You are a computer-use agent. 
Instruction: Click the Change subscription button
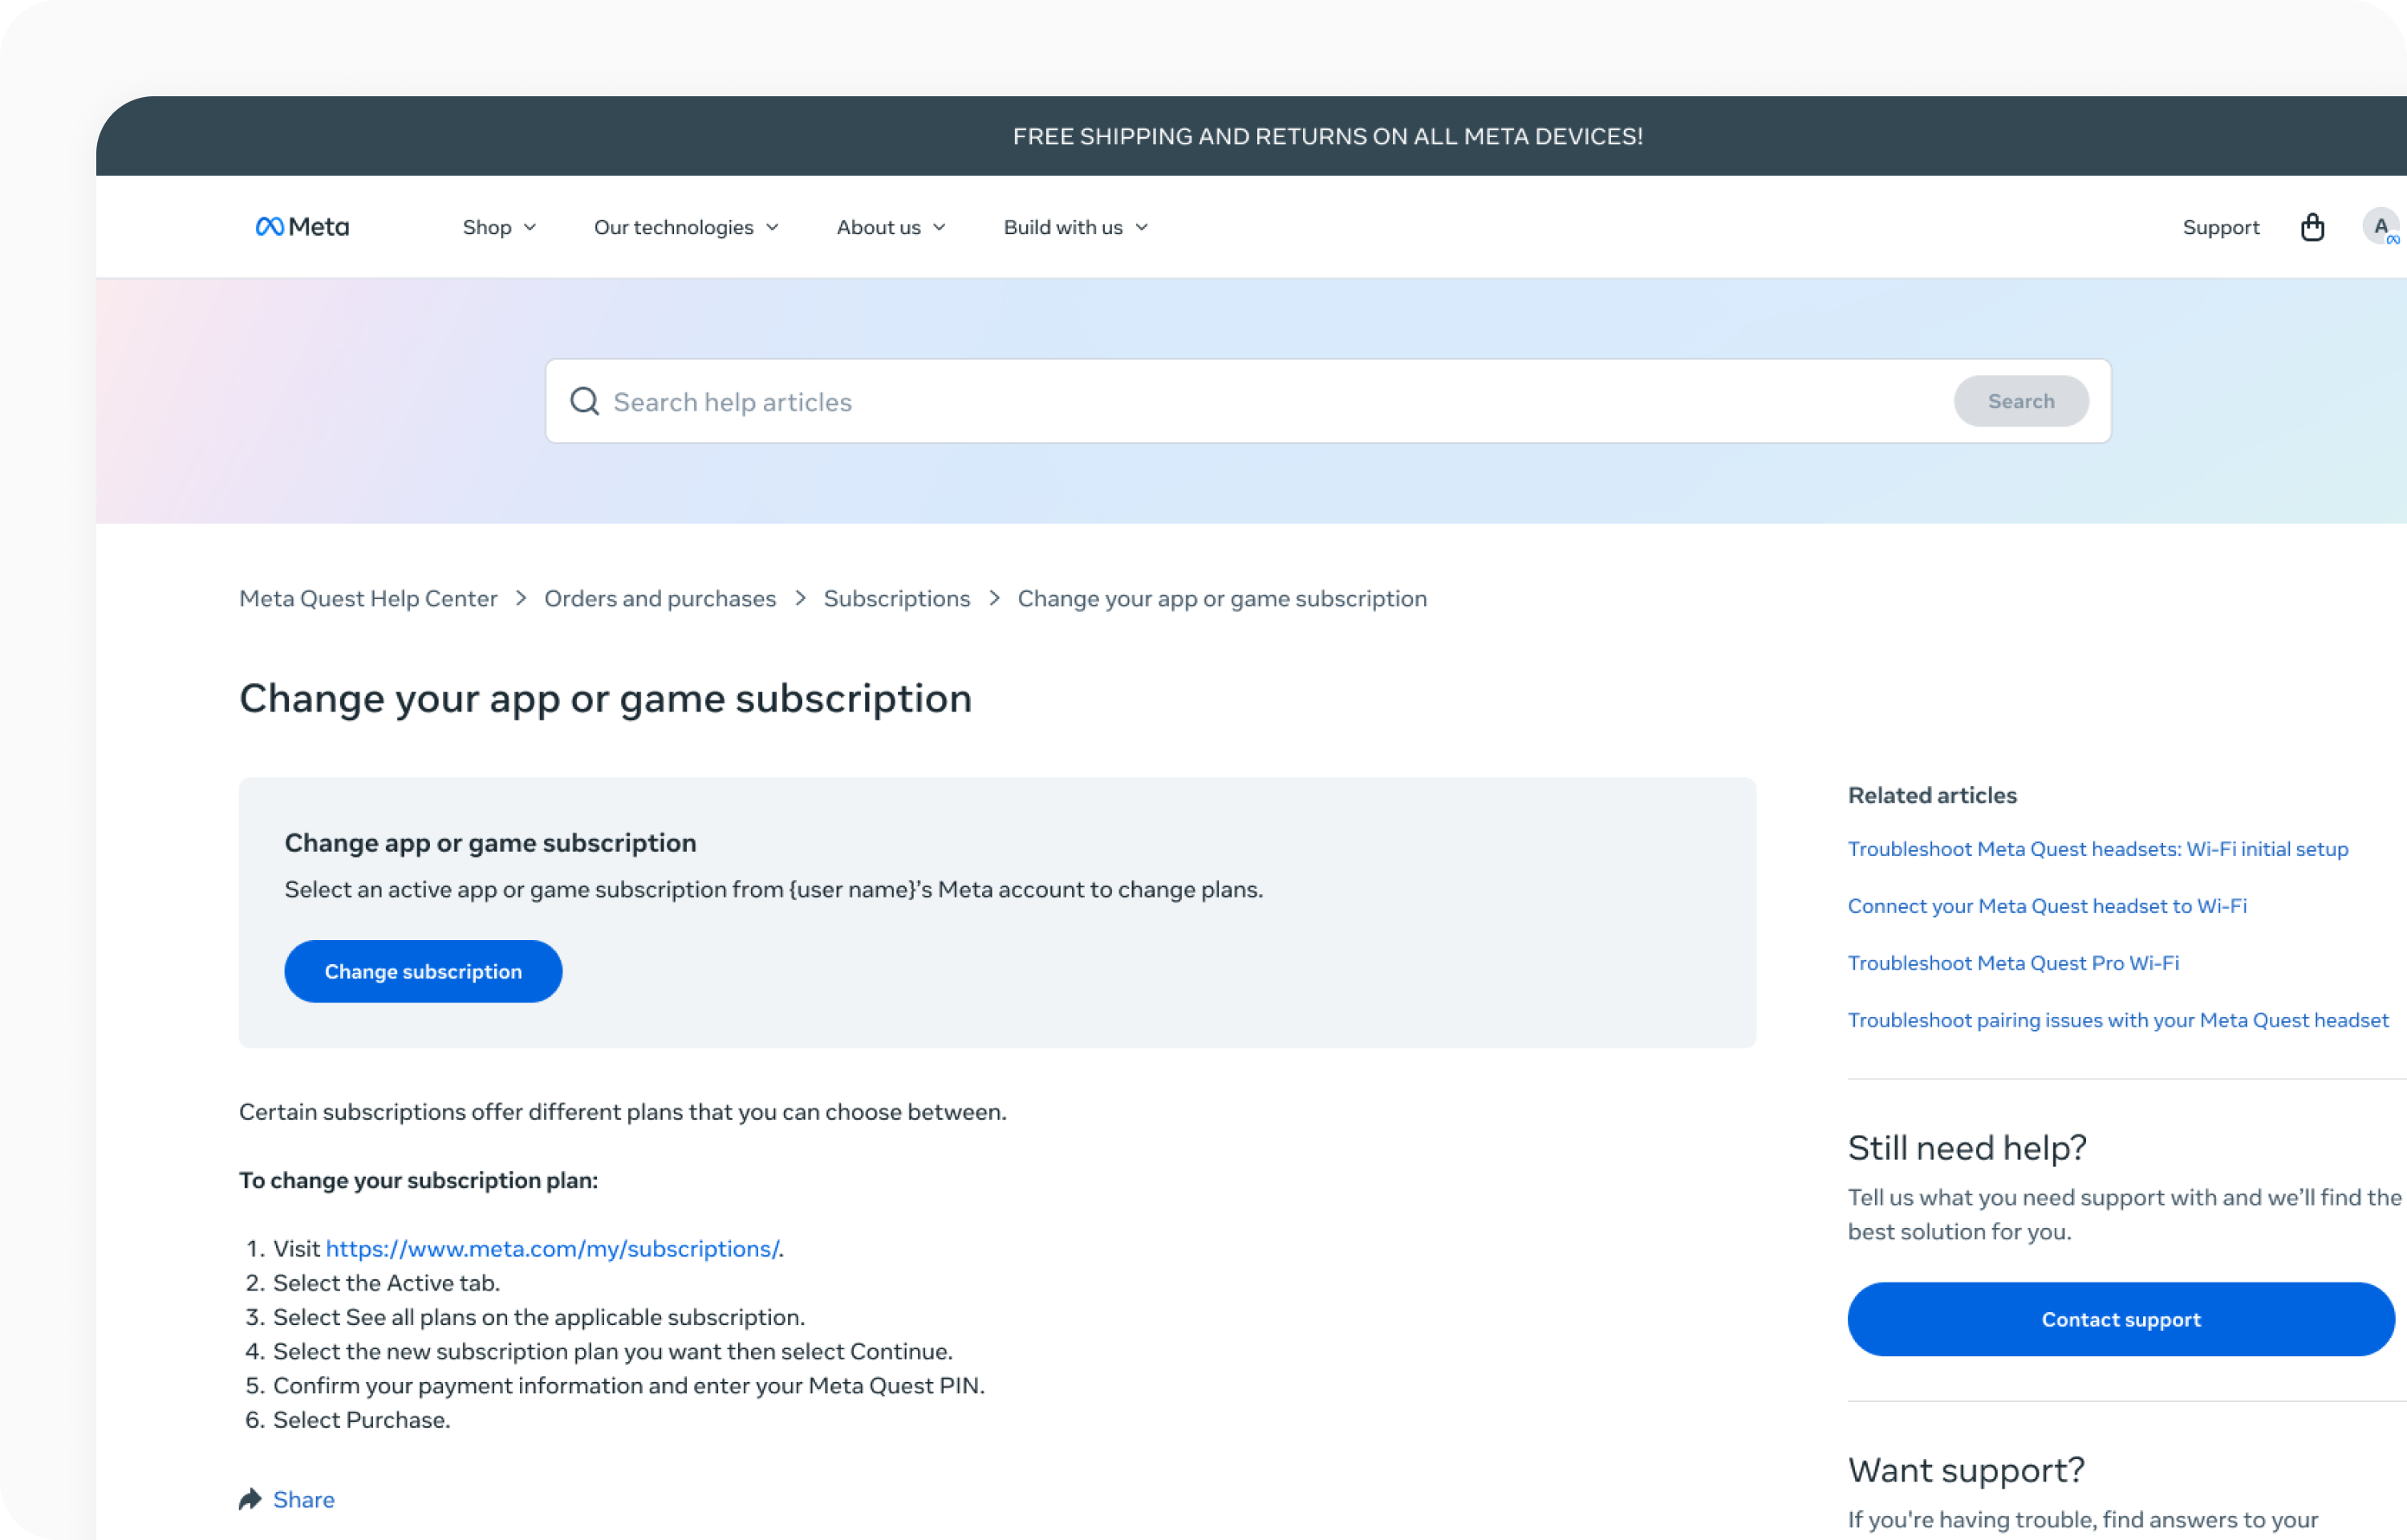423,970
